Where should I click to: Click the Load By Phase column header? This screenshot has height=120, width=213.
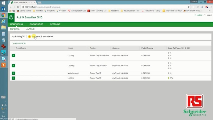179,48
